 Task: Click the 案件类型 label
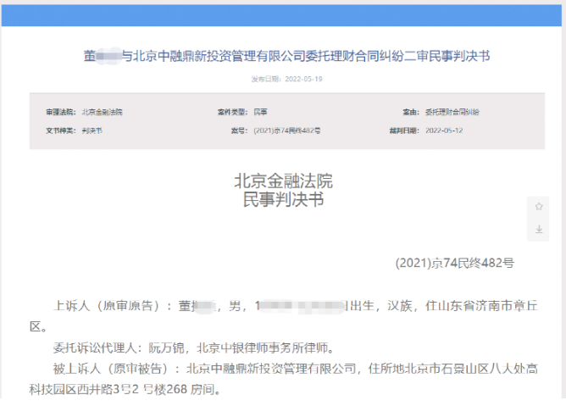coord(232,113)
